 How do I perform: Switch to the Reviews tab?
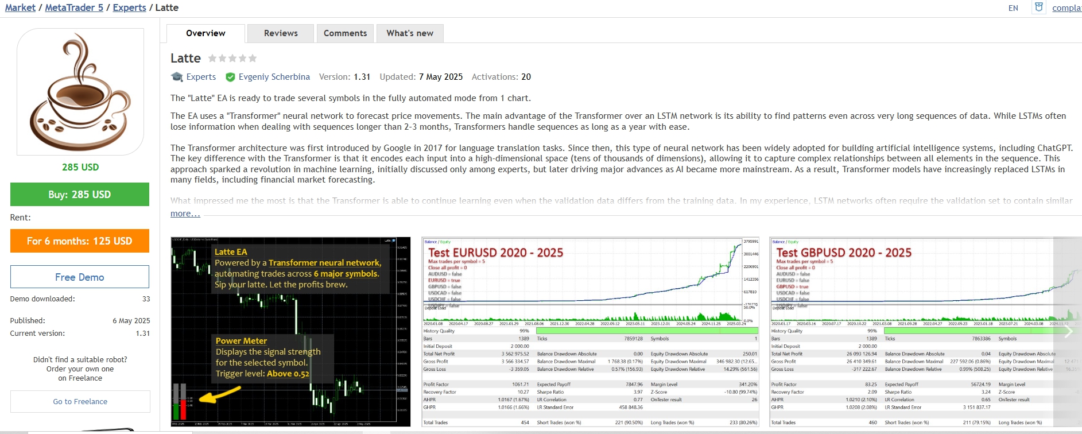point(281,33)
